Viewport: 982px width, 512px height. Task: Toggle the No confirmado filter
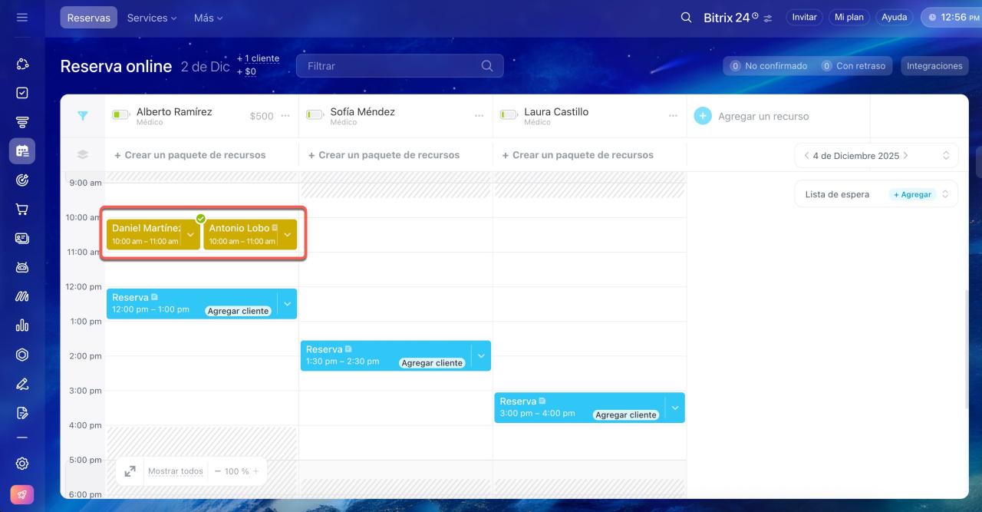(768, 66)
